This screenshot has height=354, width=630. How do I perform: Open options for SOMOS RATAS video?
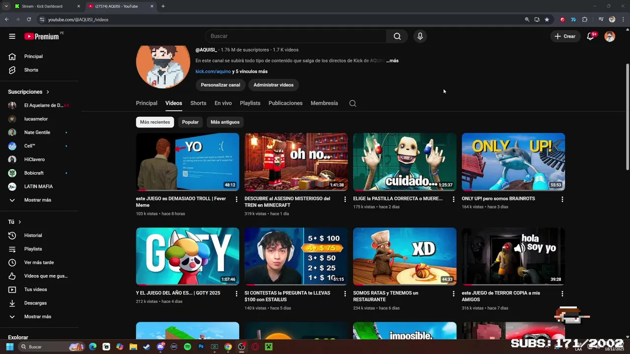(453, 294)
